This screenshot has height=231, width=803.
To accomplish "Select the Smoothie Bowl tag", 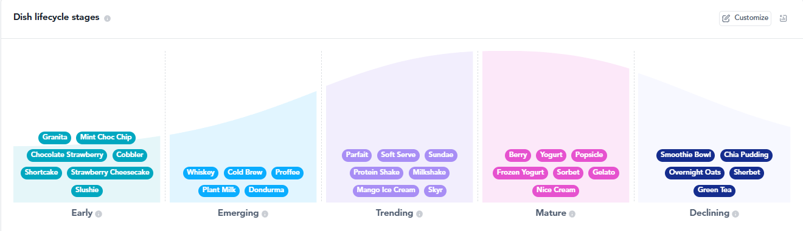I will pos(686,155).
